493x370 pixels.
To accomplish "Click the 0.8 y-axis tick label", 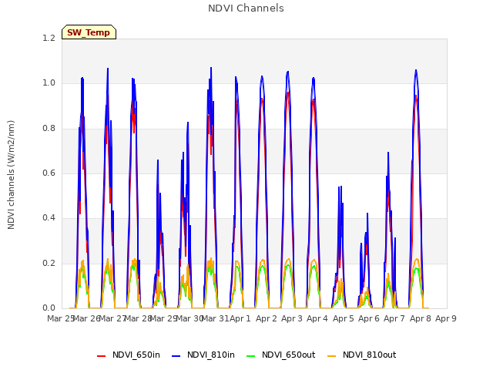I will pos(49,128).
